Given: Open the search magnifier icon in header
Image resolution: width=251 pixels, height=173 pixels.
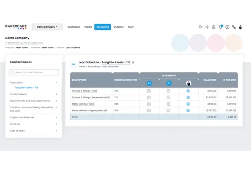Looking at the screenshot, I should [x=200, y=27].
